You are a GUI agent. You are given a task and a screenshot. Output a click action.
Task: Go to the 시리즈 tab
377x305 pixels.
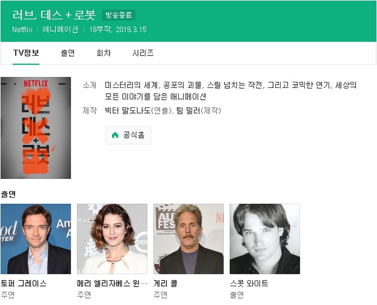(x=143, y=53)
